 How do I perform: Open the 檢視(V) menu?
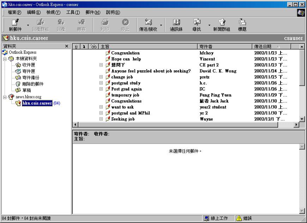(x=53, y=12)
